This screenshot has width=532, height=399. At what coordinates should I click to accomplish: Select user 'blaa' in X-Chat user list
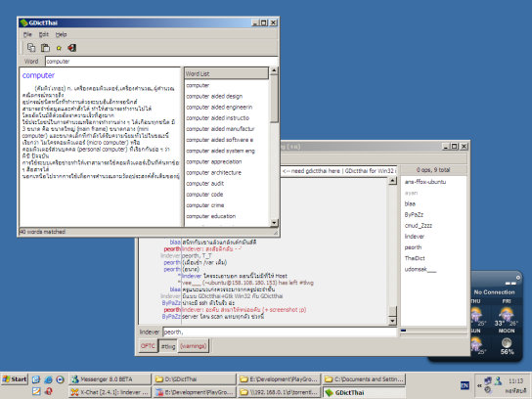pyautogui.click(x=410, y=204)
